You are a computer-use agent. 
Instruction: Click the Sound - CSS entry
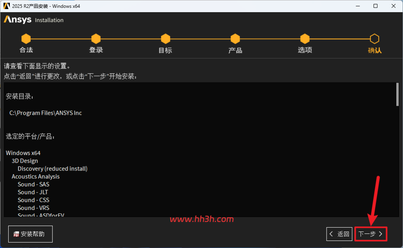(x=33, y=200)
